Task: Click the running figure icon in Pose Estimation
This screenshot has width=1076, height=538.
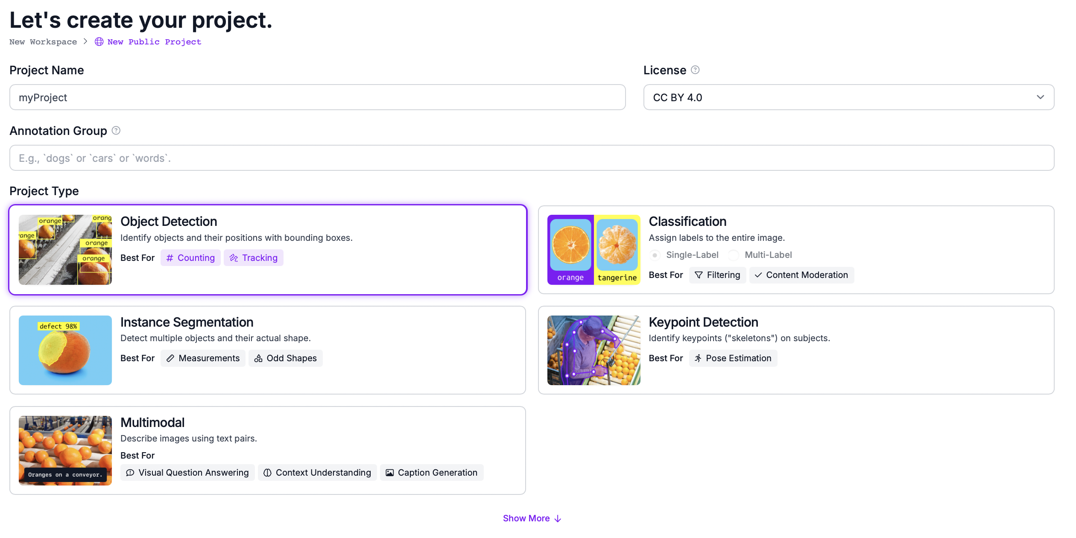Action: pos(698,359)
